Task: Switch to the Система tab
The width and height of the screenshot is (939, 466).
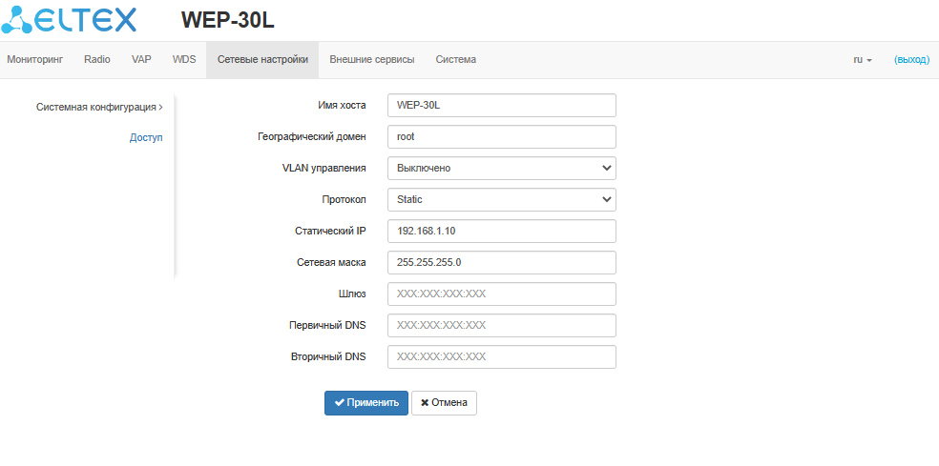Action: (x=456, y=59)
